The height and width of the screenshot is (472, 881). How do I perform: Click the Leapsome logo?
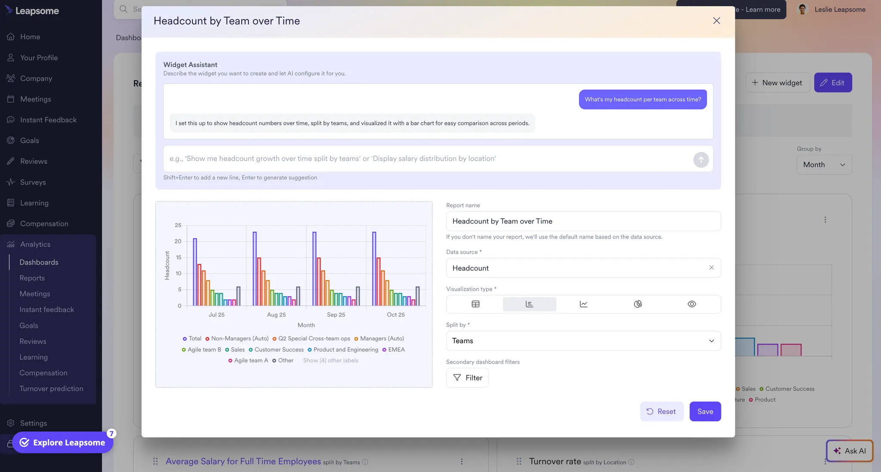(32, 10)
